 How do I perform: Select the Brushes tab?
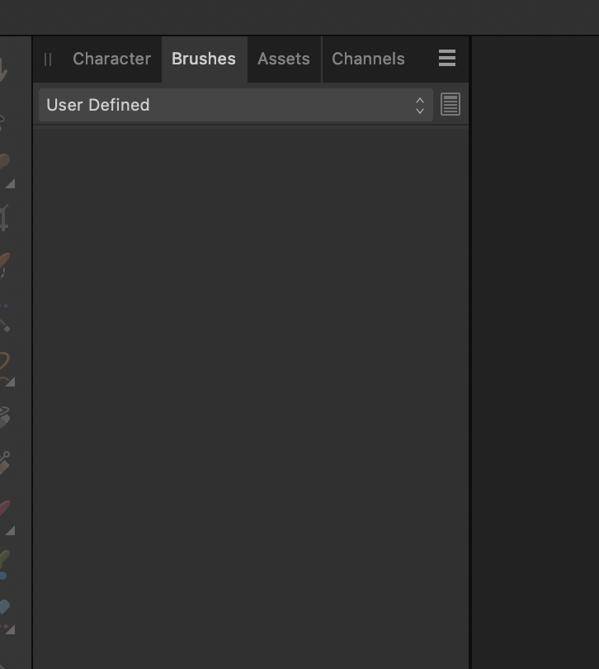pos(204,59)
